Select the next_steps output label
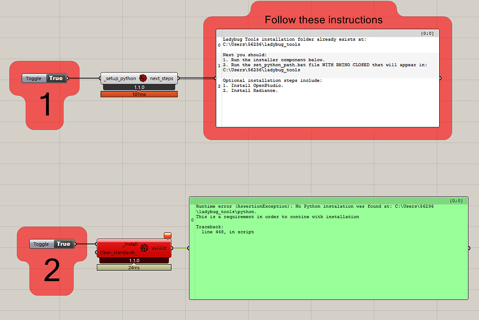Image resolution: width=479 pixels, height=320 pixels. (162, 79)
